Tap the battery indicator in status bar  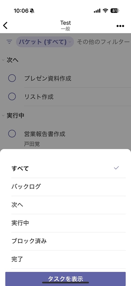115,11
